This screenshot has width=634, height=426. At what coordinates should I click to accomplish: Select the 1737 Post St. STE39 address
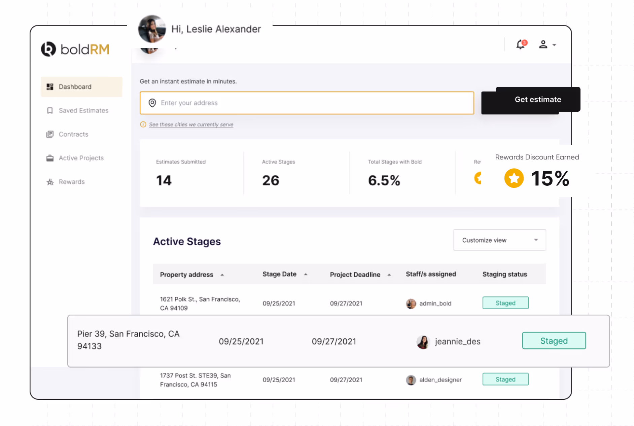pos(195,380)
